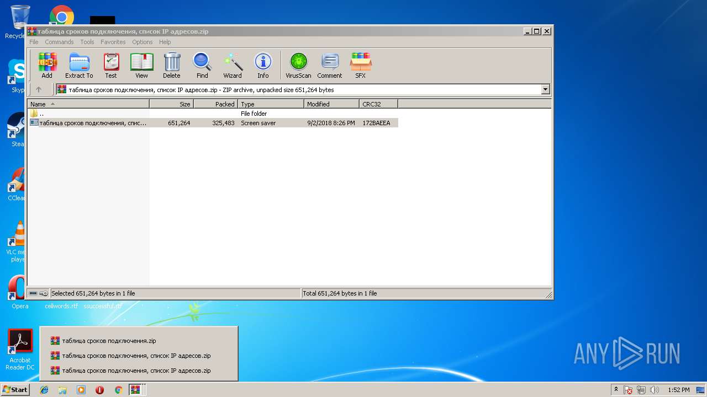Open Internet Explorer from taskbar
The image size is (707, 397).
point(44,390)
